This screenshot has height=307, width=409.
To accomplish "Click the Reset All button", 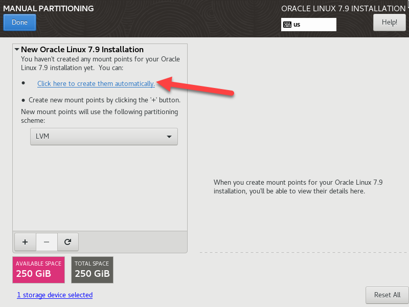I will pos(387,295).
